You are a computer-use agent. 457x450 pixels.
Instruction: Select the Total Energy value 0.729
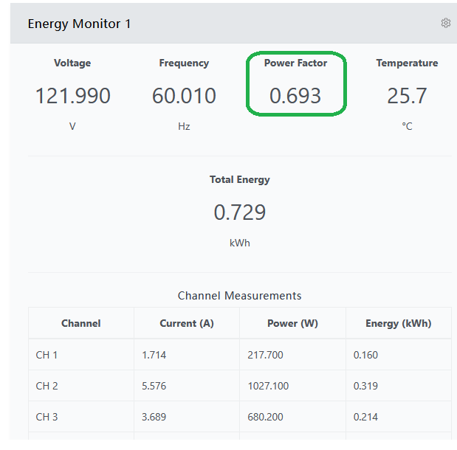tap(239, 212)
